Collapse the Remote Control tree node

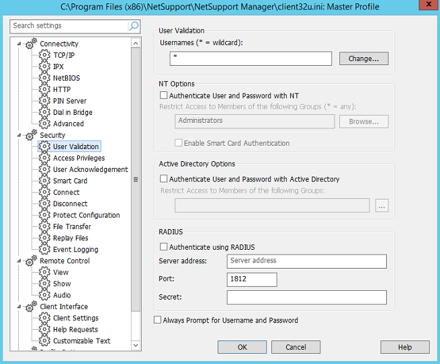pyautogui.click(x=19, y=261)
